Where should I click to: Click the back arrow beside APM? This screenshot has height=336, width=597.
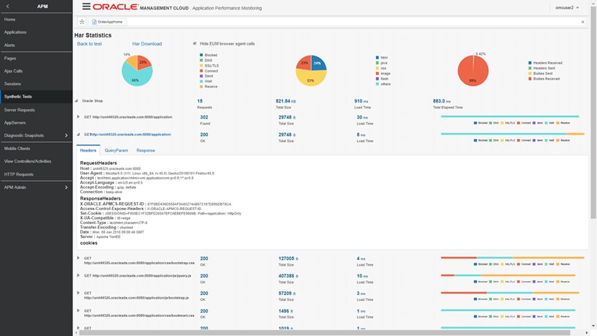click(x=7, y=7)
